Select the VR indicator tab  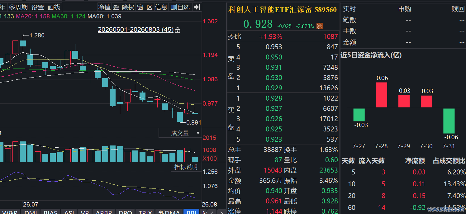(x=85, y=212)
